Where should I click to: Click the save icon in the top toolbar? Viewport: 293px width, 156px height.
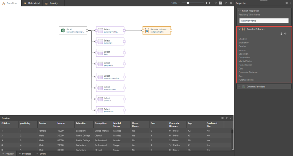click(220, 3)
